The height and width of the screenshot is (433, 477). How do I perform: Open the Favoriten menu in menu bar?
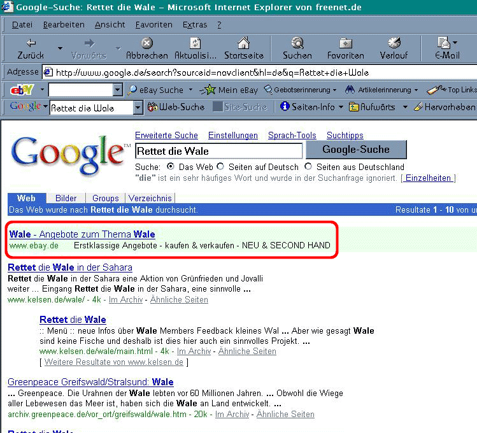click(x=154, y=25)
